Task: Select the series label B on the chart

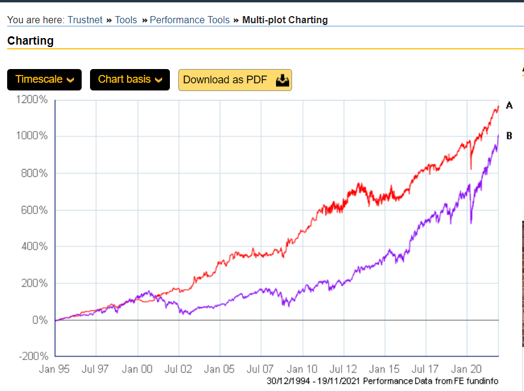Action: click(509, 136)
